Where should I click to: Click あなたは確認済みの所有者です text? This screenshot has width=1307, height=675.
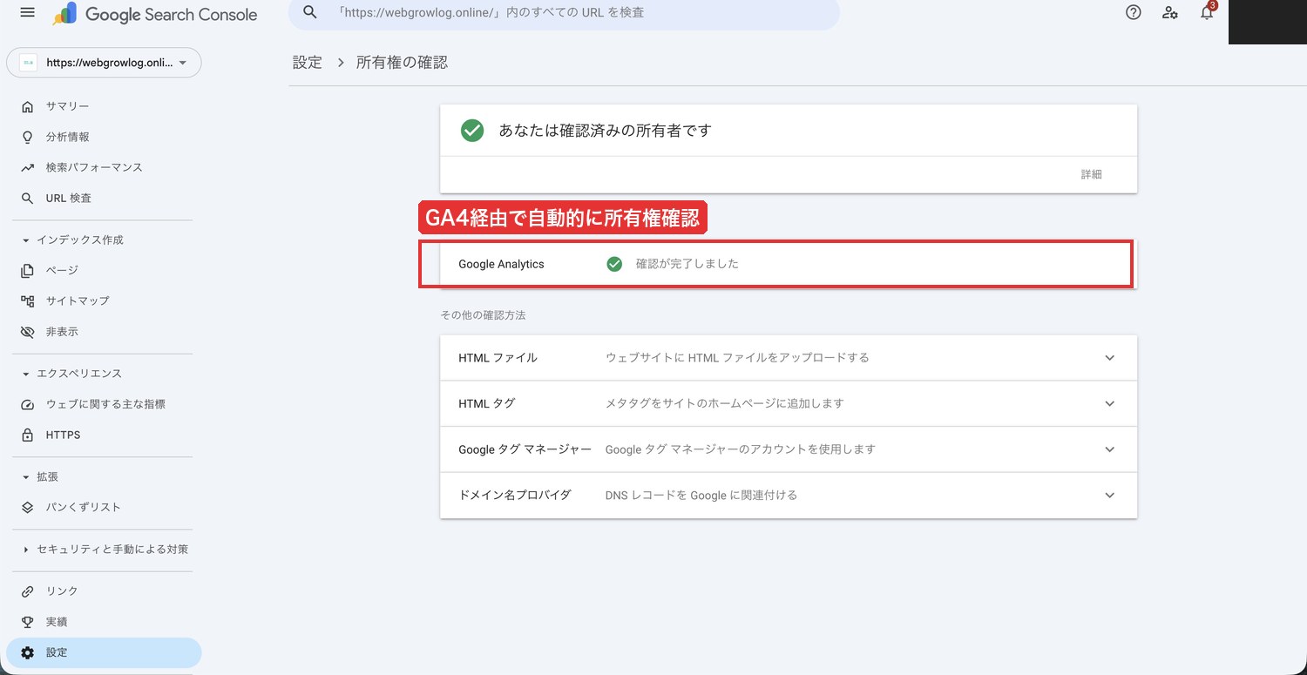tap(606, 131)
